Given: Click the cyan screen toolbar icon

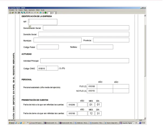Looking at the screenshot, I should click(41, 13).
